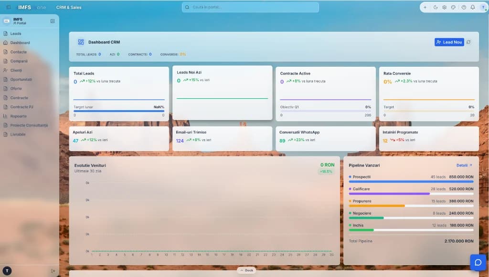This screenshot has height=277, width=489.
Task: Open the chat bubble floating button
Action: coord(478,262)
